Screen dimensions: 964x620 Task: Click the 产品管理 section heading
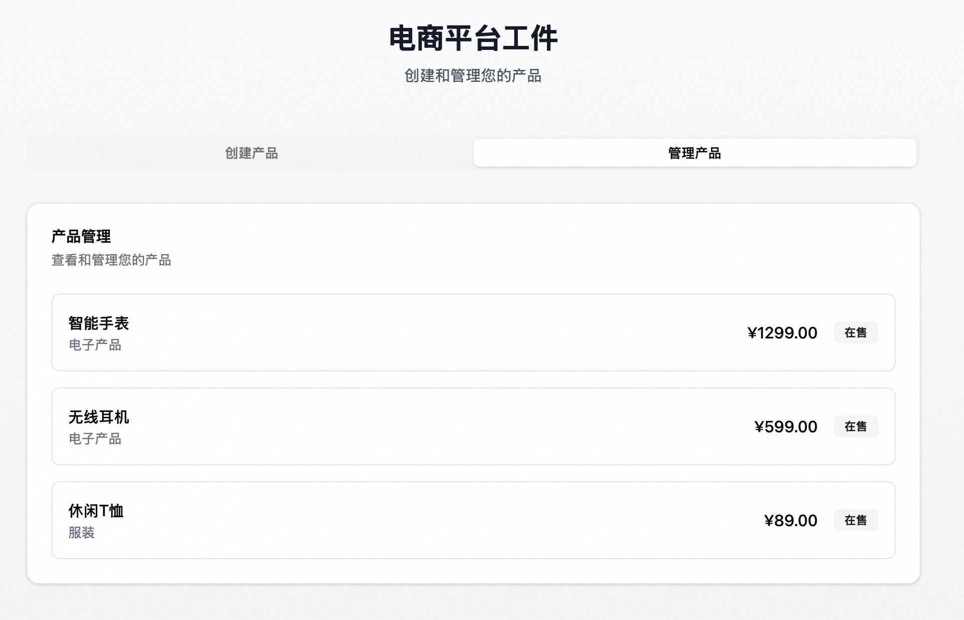point(81,236)
